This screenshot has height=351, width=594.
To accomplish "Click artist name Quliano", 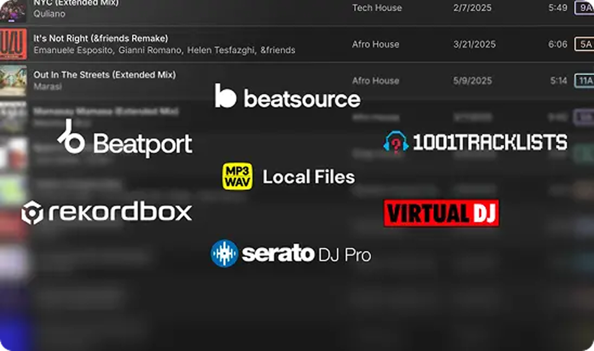I will pos(49,14).
